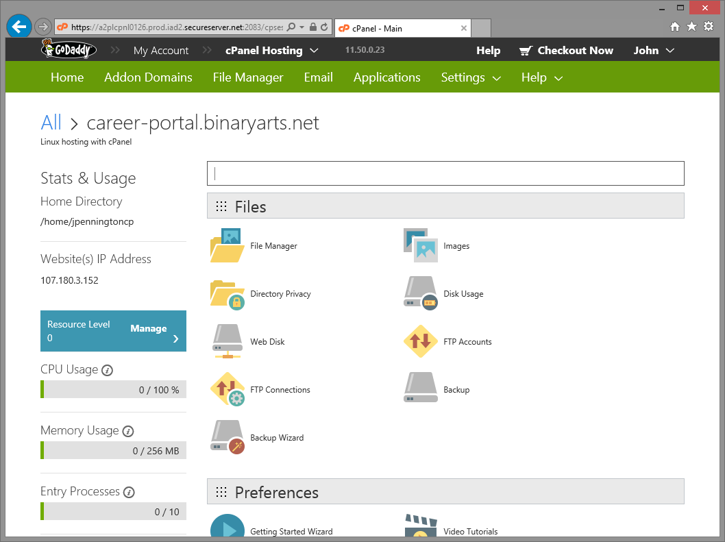
Task: Open the File Manager folder icon
Action: tap(227, 245)
